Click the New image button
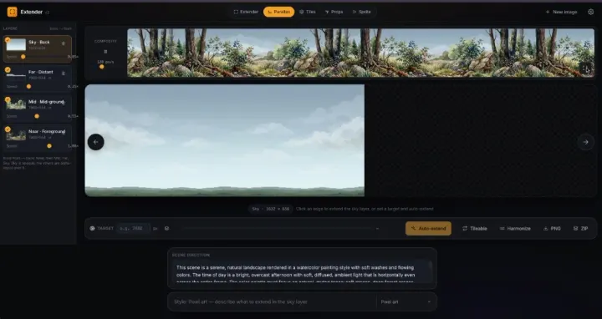This screenshot has width=602, height=319. coord(561,12)
